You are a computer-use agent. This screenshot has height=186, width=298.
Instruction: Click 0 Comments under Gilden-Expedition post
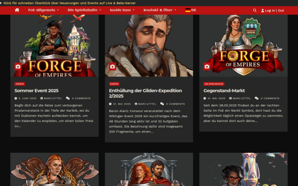tap(175, 104)
